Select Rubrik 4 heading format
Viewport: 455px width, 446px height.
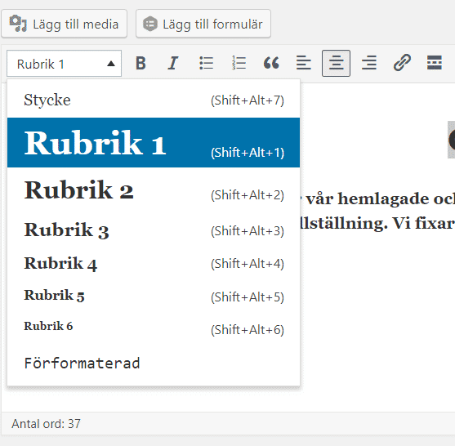154,264
